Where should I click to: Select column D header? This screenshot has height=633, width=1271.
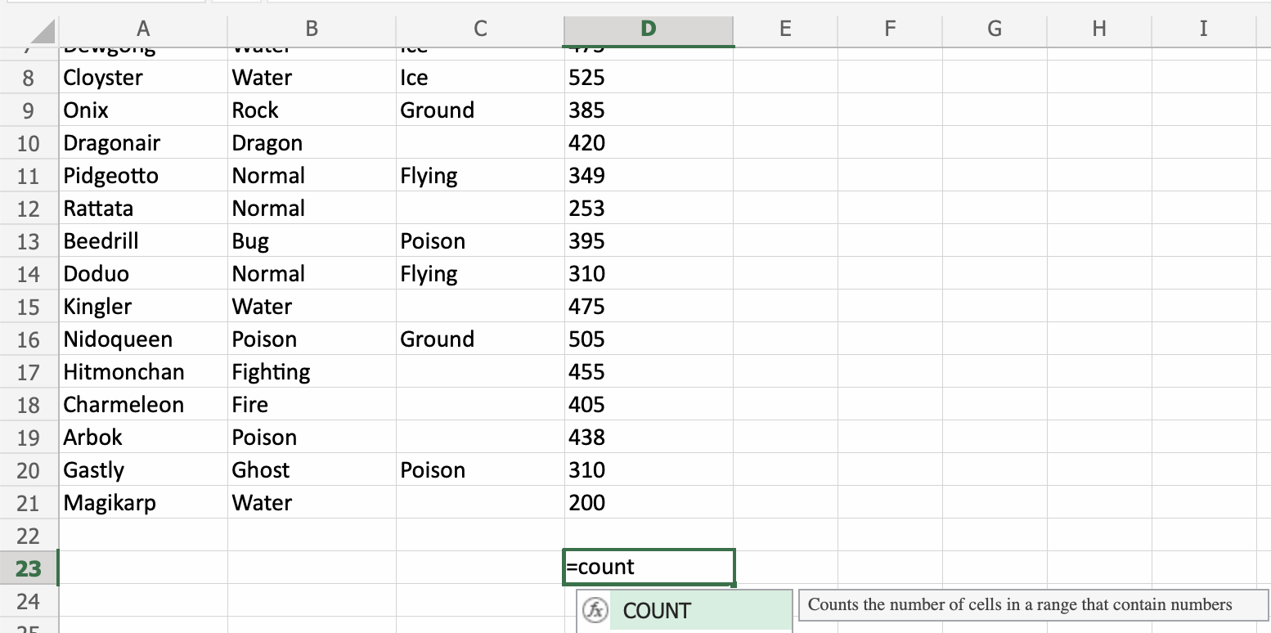pyautogui.click(x=648, y=29)
